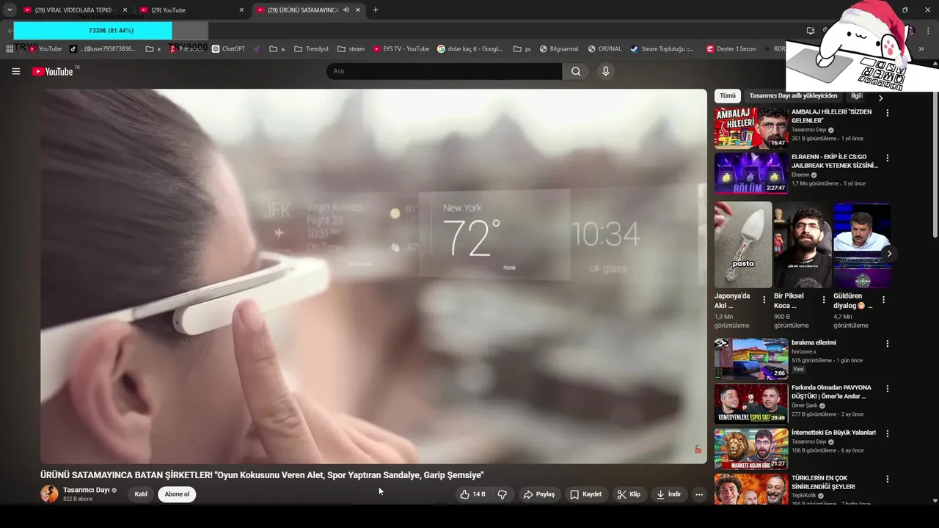
Task: Open the YouTube bookmark
Action: pos(45,49)
